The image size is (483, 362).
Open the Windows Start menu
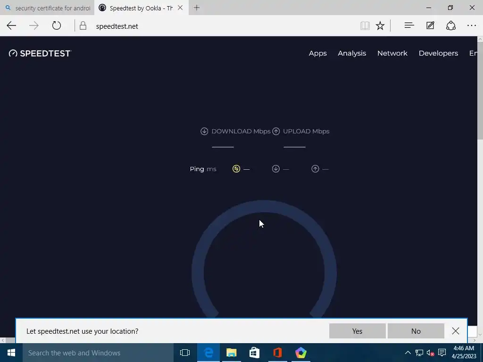(x=11, y=353)
